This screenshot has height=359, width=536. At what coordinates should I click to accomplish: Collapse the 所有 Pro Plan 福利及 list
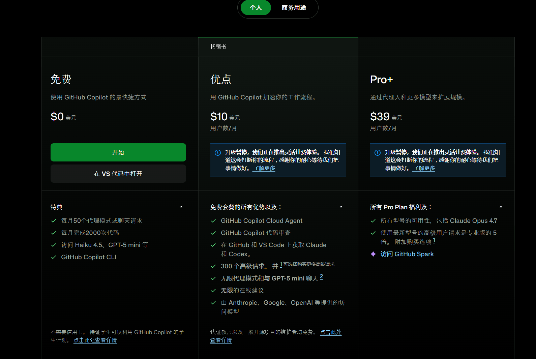coord(501,207)
